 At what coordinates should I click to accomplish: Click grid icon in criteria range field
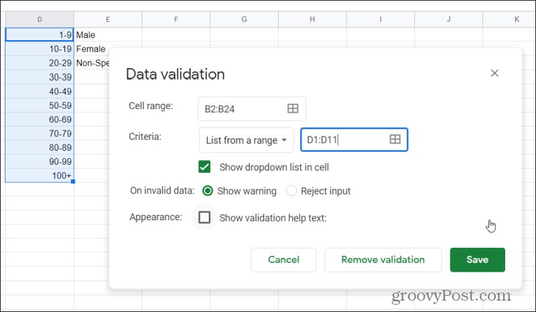tap(395, 139)
